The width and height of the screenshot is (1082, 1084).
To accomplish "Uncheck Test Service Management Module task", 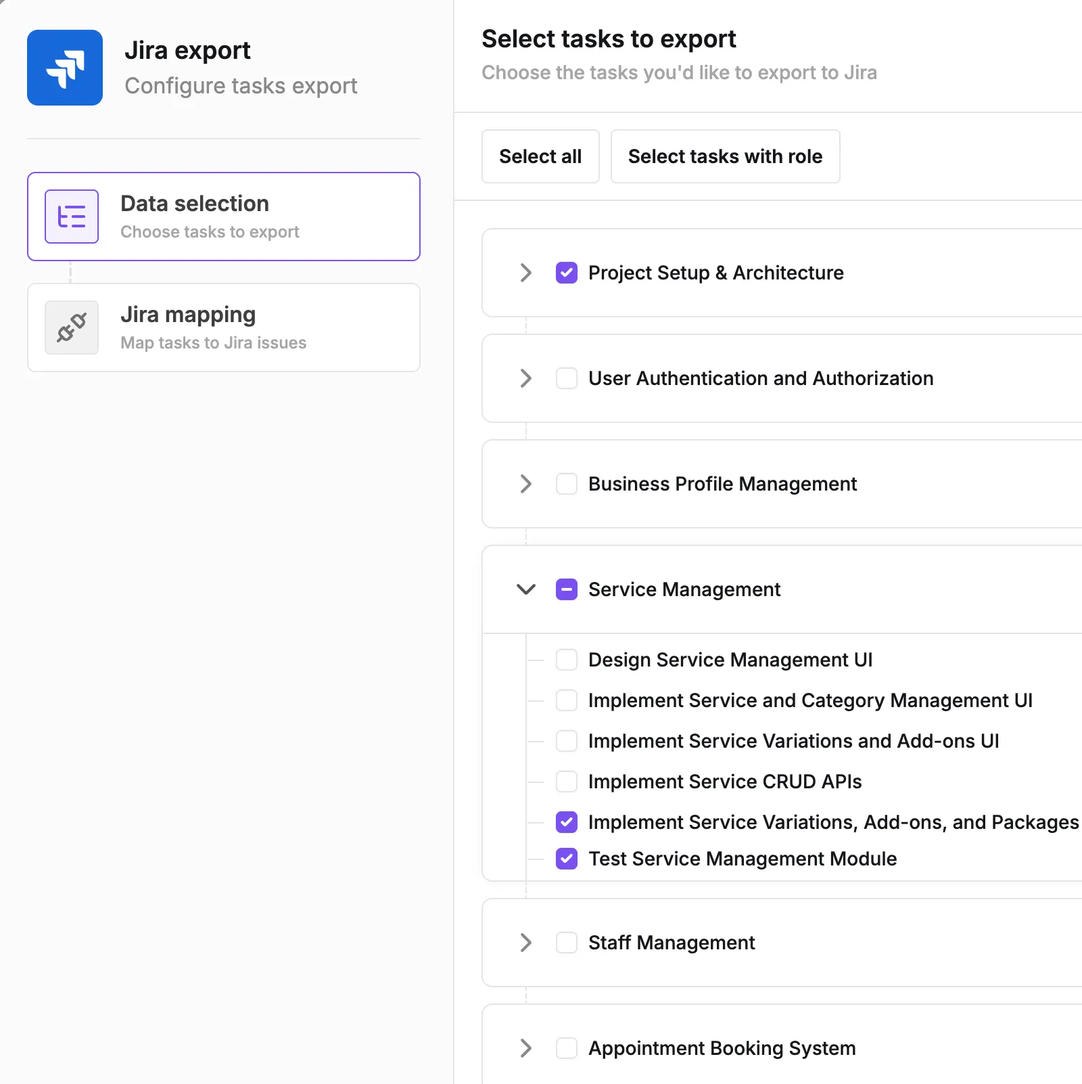I will 567,859.
